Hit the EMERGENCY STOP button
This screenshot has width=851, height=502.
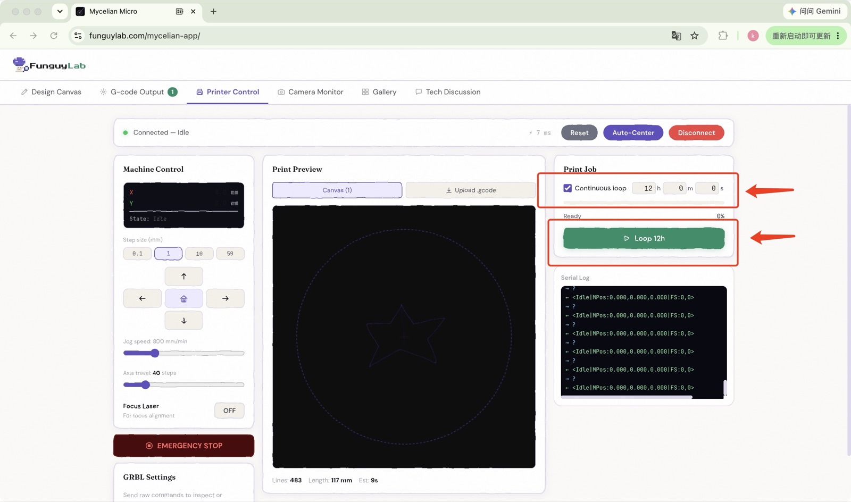(183, 446)
